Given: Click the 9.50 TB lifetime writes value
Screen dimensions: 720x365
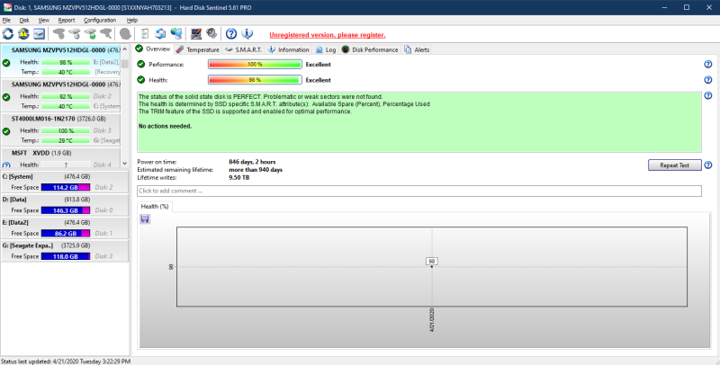Looking at the screenshot, I should 238,177.
